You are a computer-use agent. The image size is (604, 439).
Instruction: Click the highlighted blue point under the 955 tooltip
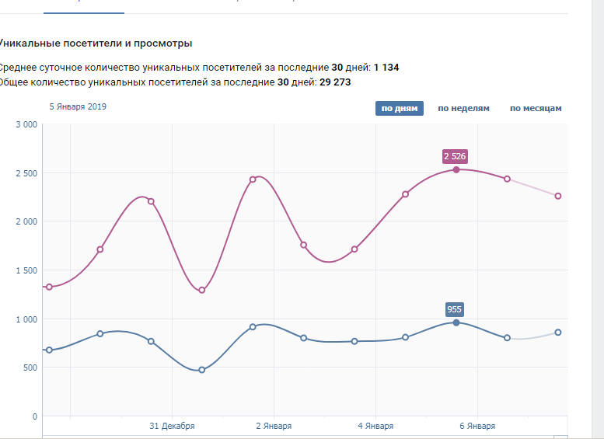[456, 322]
